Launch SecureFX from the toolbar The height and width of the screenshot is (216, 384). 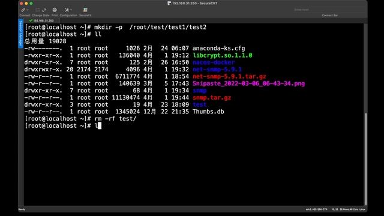point(85,10)
